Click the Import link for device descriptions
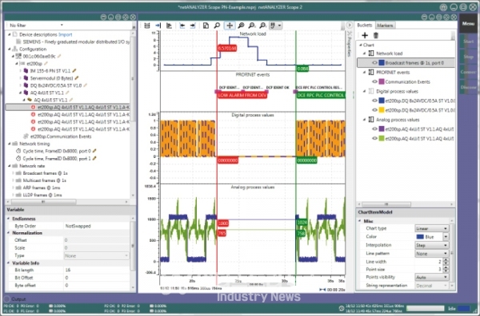Screen dimensions: 480x316 point(66,34)
